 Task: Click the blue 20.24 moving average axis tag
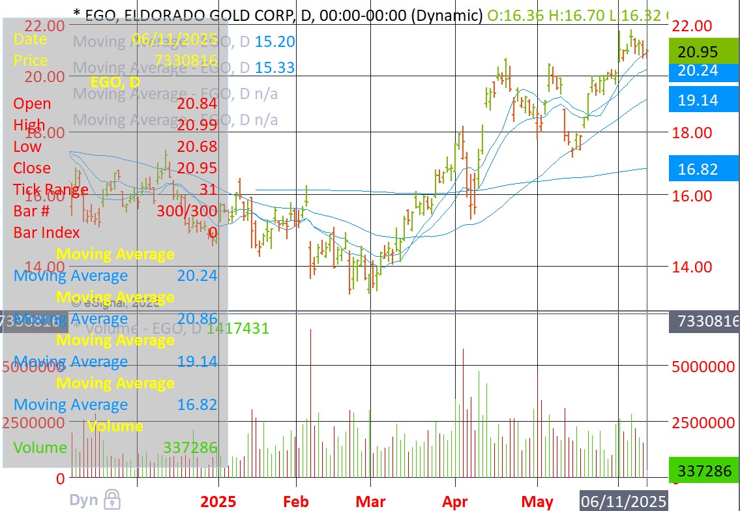click(x=703, y=71)
